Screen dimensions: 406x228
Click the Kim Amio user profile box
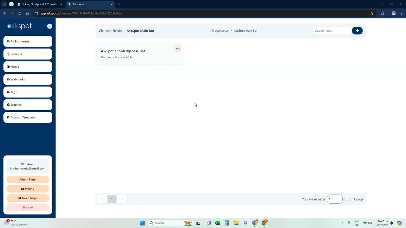(28, 166)
